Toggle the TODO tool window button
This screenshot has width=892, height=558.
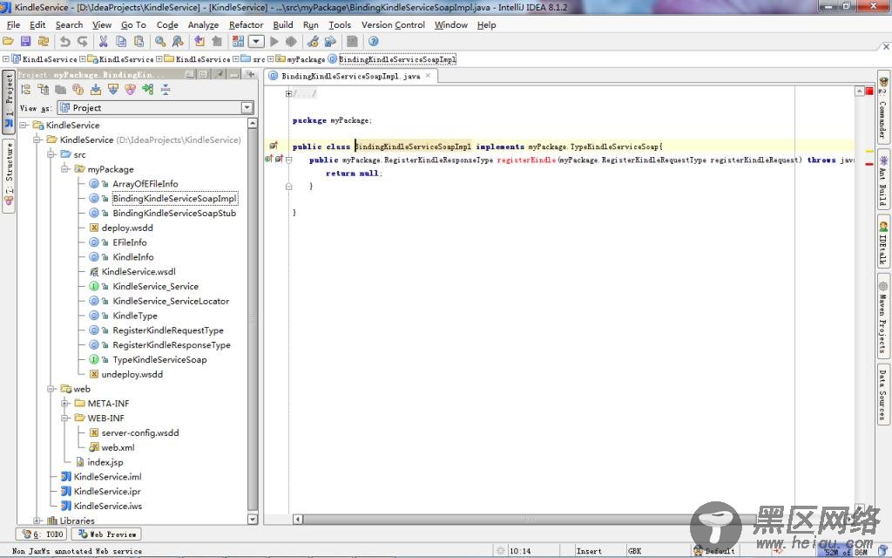pyautogui.click(x=42, y=534)
